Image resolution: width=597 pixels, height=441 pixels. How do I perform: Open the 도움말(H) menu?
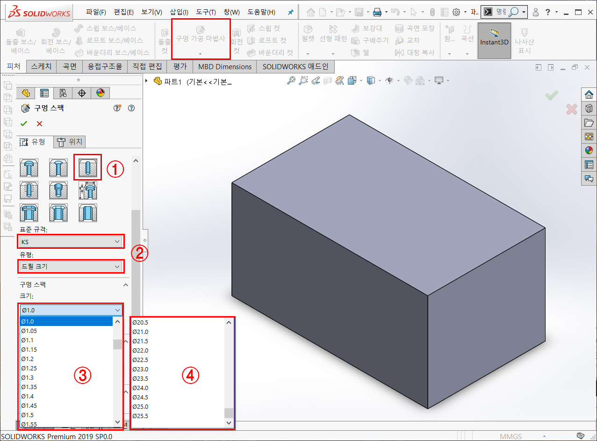click(261, 12)
